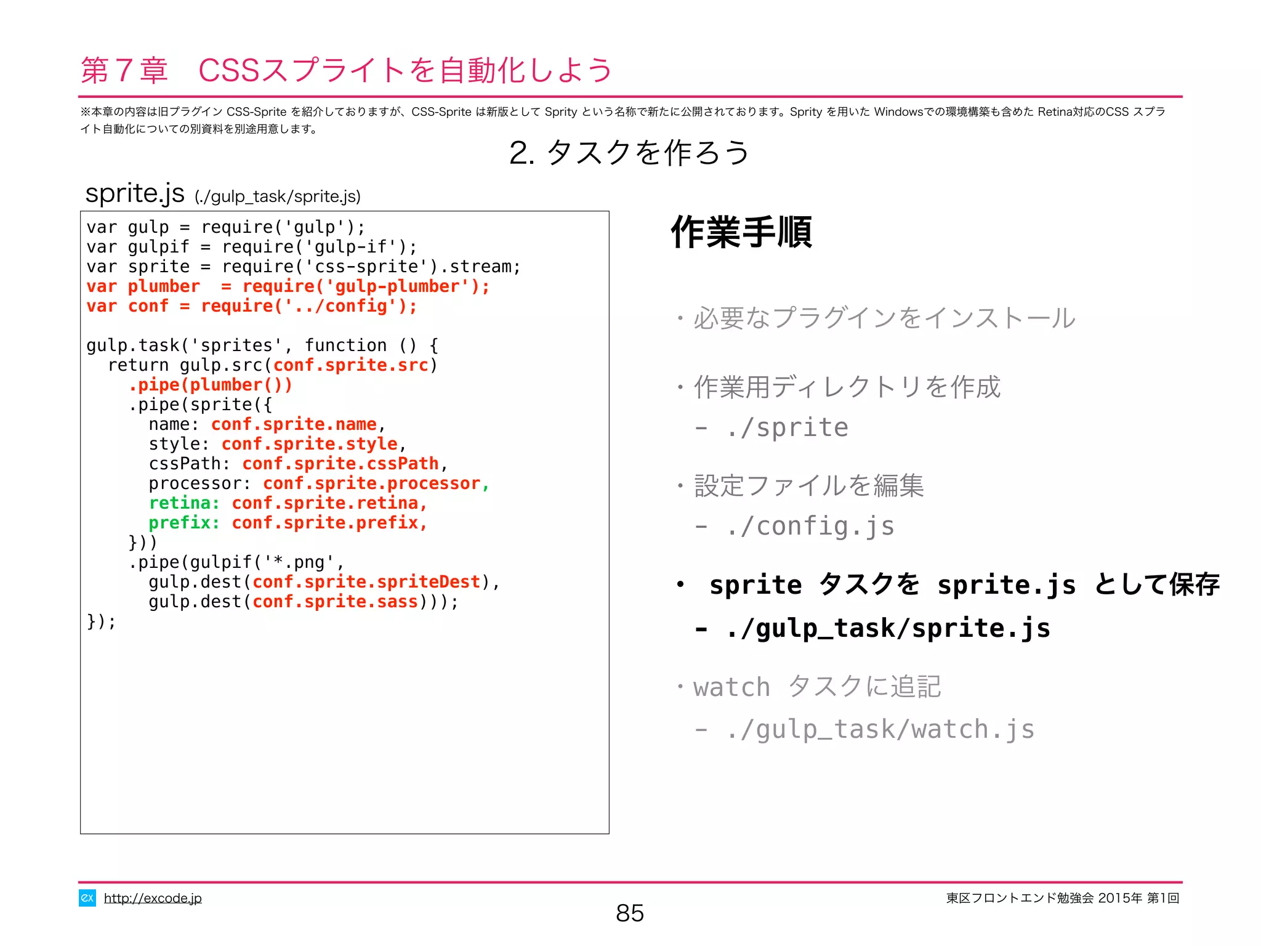Click the path '- ./config.js'
This screenshot has width=1261, height=946.
[794, 527]
